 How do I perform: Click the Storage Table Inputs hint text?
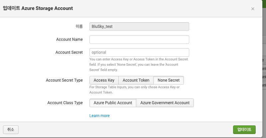pos(134,90)
